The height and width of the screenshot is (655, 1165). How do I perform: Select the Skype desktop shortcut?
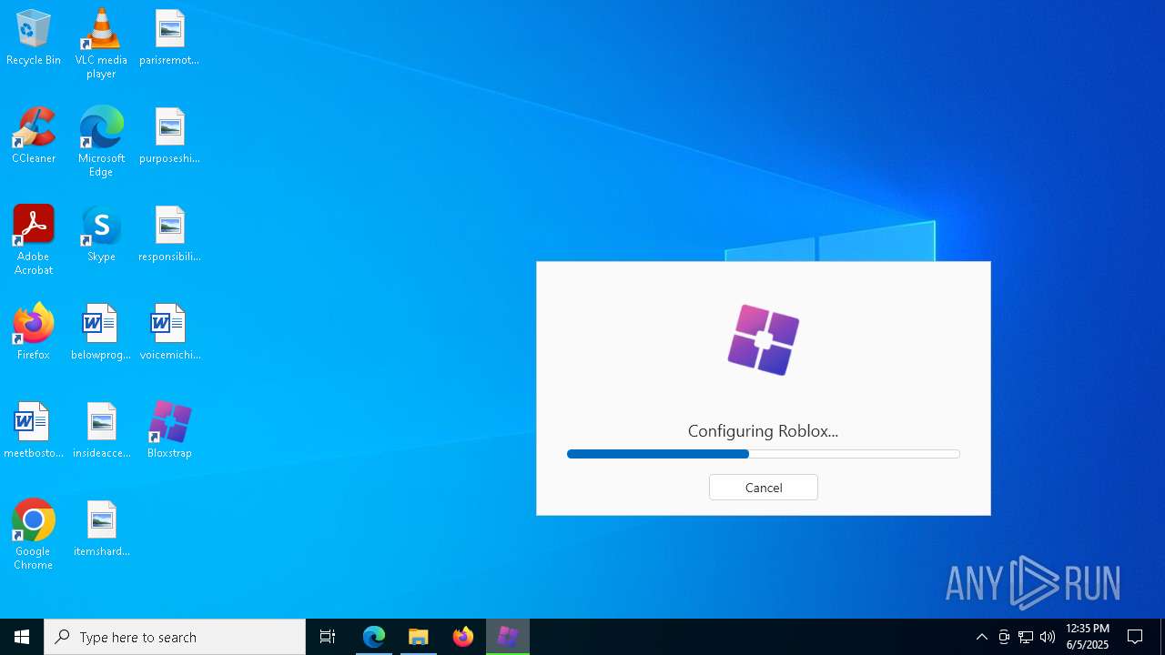[x=101, y=235]
